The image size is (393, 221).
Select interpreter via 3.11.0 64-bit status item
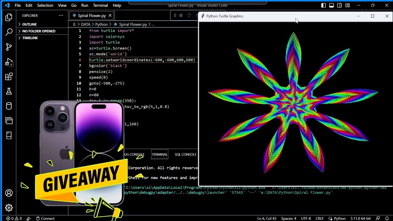[x=361, y=219]
